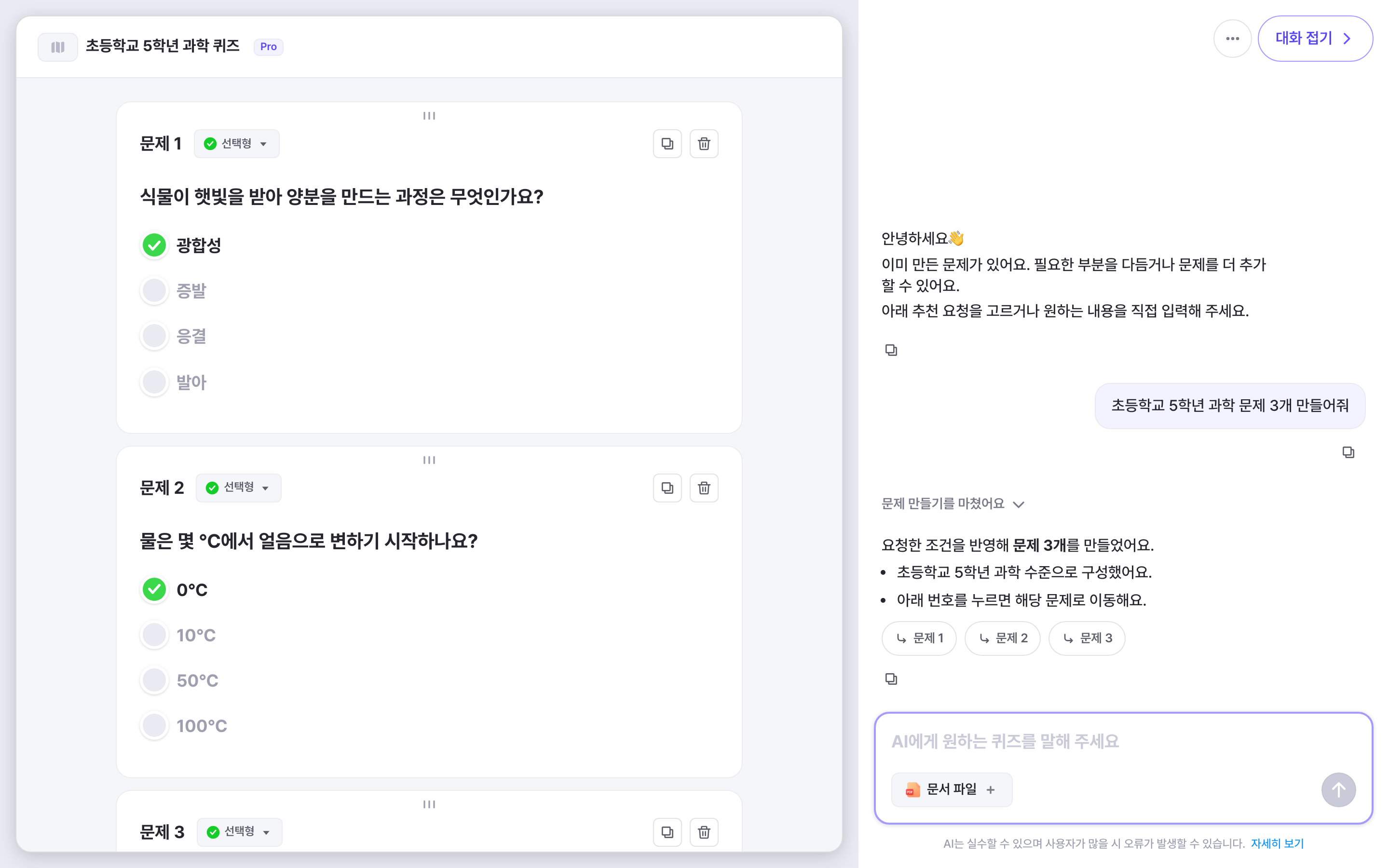
Task: Select the answer 50°C
Action: [154, 680]
